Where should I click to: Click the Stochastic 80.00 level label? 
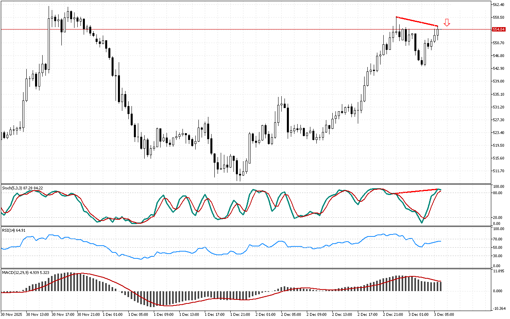497,193
